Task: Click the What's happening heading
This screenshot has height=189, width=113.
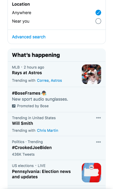Action: coord(36,55)
